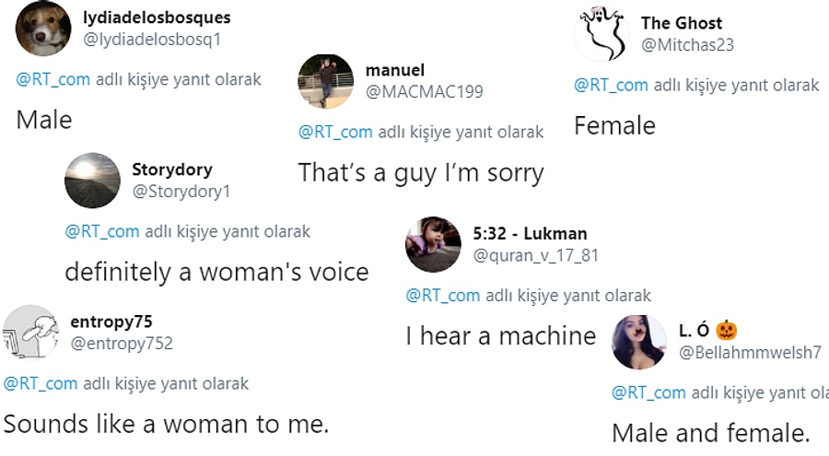Click the pumpkin emoji beside L. Ó
This screenshot has width=829, height=456.
(x=726, y=330)
